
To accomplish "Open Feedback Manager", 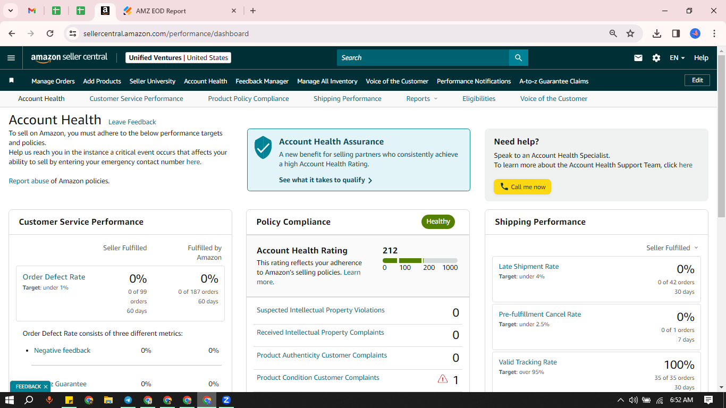I will click(262, 81).
